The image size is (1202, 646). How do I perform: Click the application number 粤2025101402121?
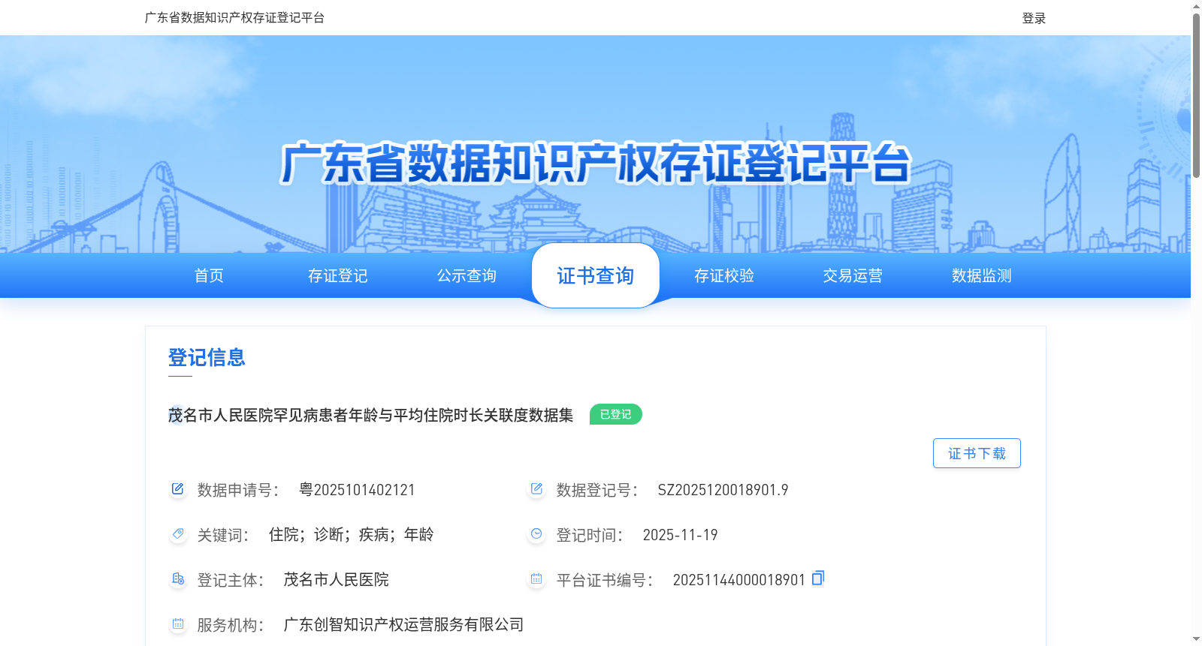click(357, 490)
